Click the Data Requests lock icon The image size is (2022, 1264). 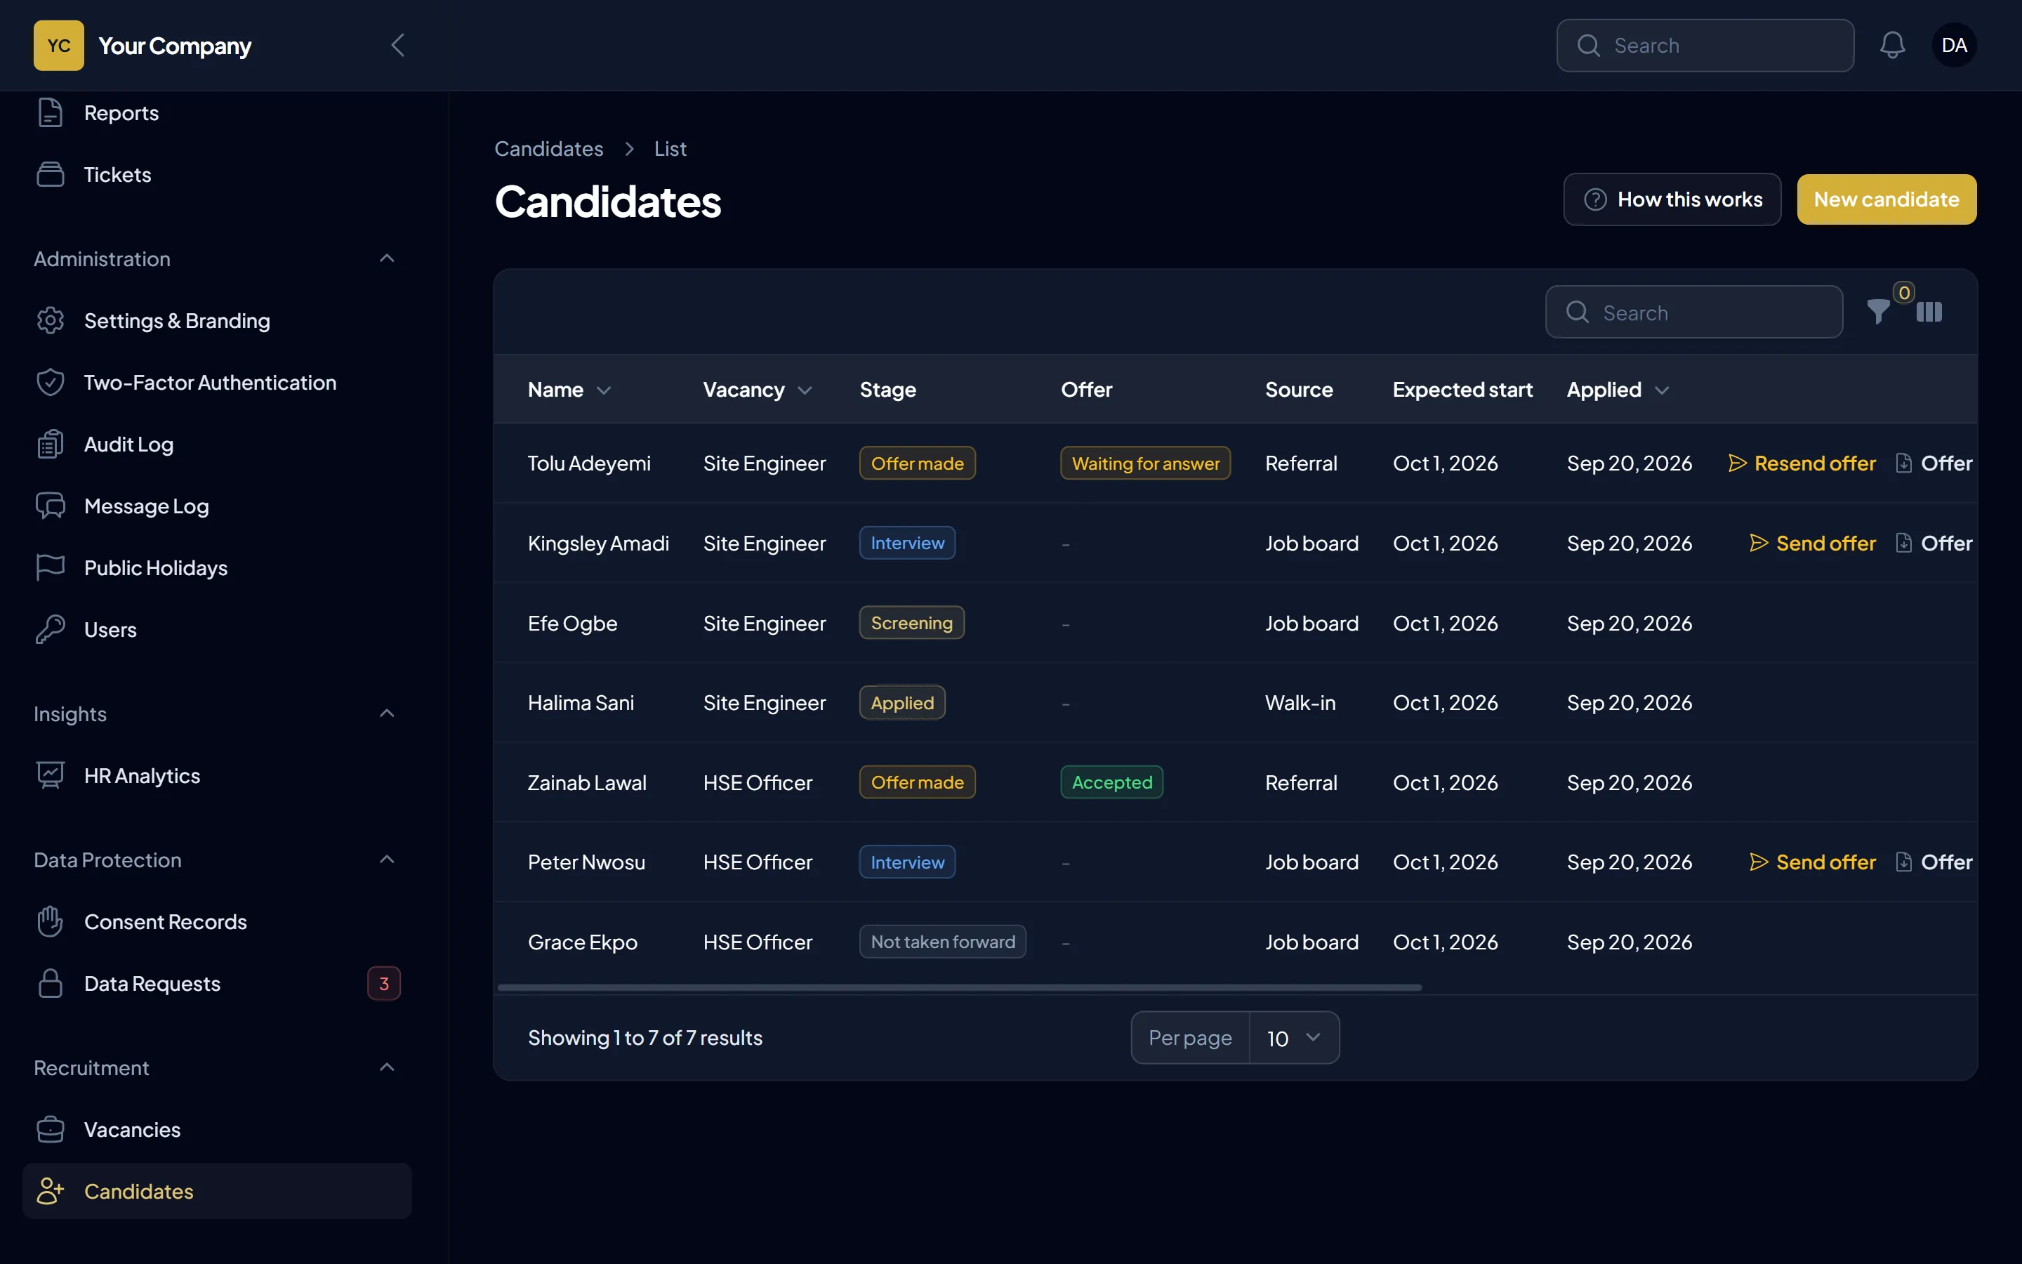pos(50,983)
